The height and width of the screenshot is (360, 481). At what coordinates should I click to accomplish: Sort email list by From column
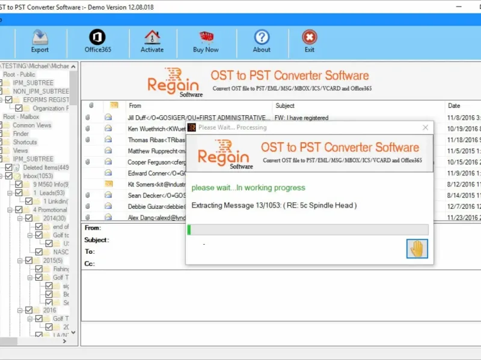(135, 106)
